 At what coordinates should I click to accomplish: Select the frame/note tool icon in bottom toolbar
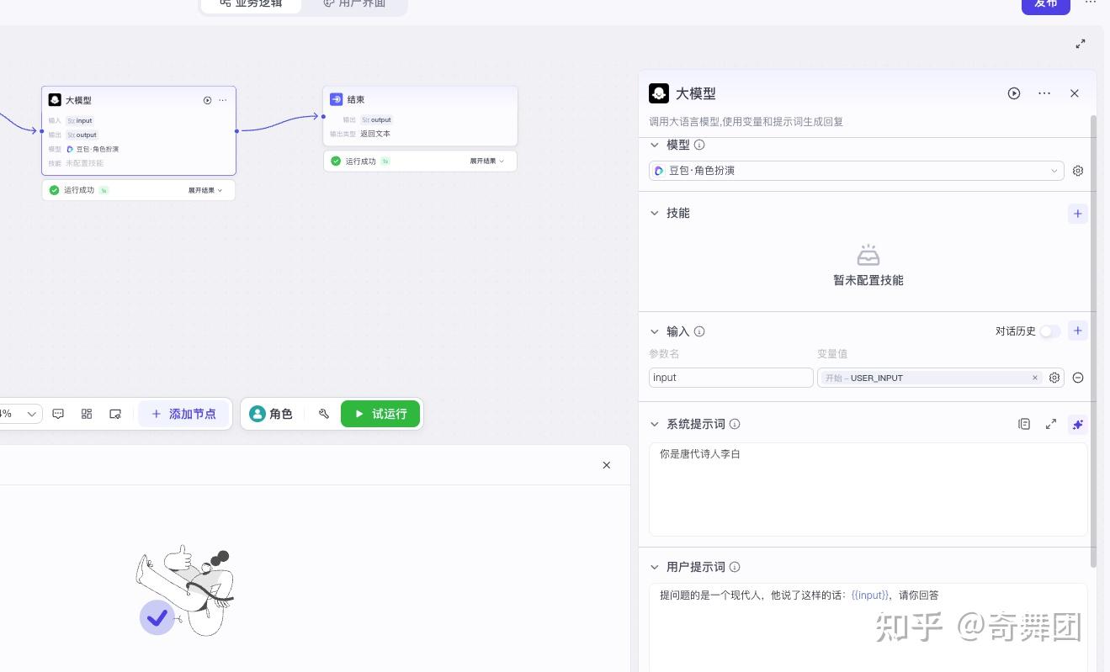tap(115, 413)
